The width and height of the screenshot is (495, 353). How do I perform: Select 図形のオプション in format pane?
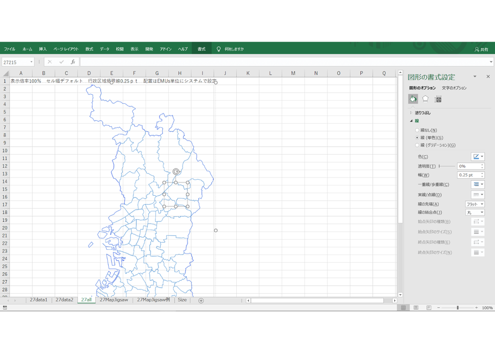click(x=422, y=88)
